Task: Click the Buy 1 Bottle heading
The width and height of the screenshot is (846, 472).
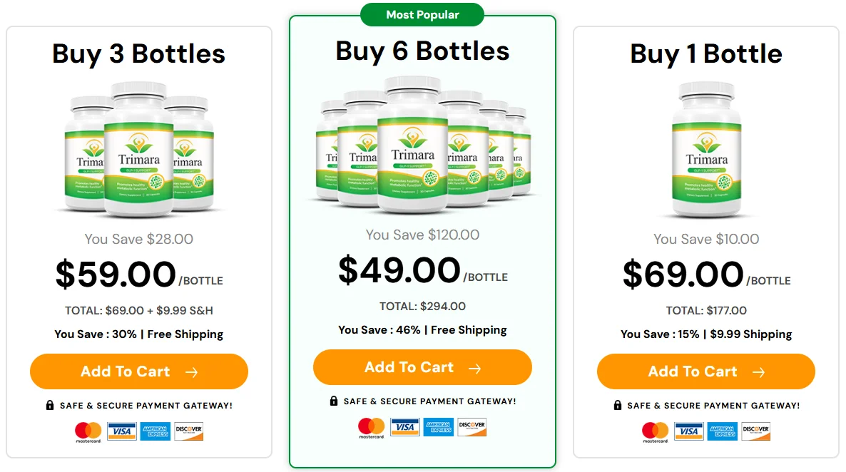Action: pyautogui.click(x=706, y=53)
